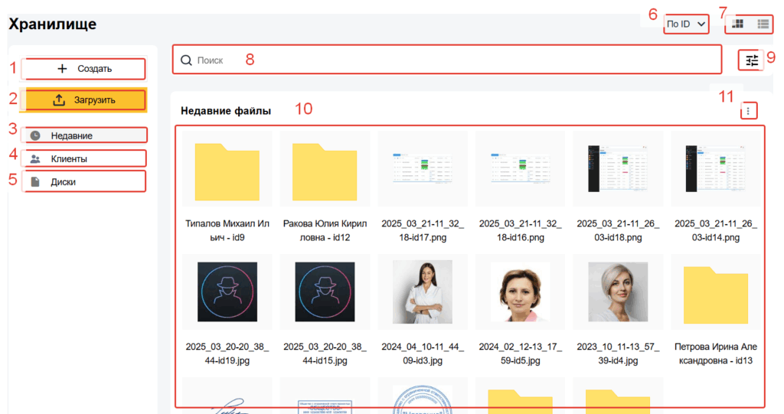Click the upload arrow icon in Загрузить
Image resolution: width=784 pixels, height=414 pixels.
(59, 100)
